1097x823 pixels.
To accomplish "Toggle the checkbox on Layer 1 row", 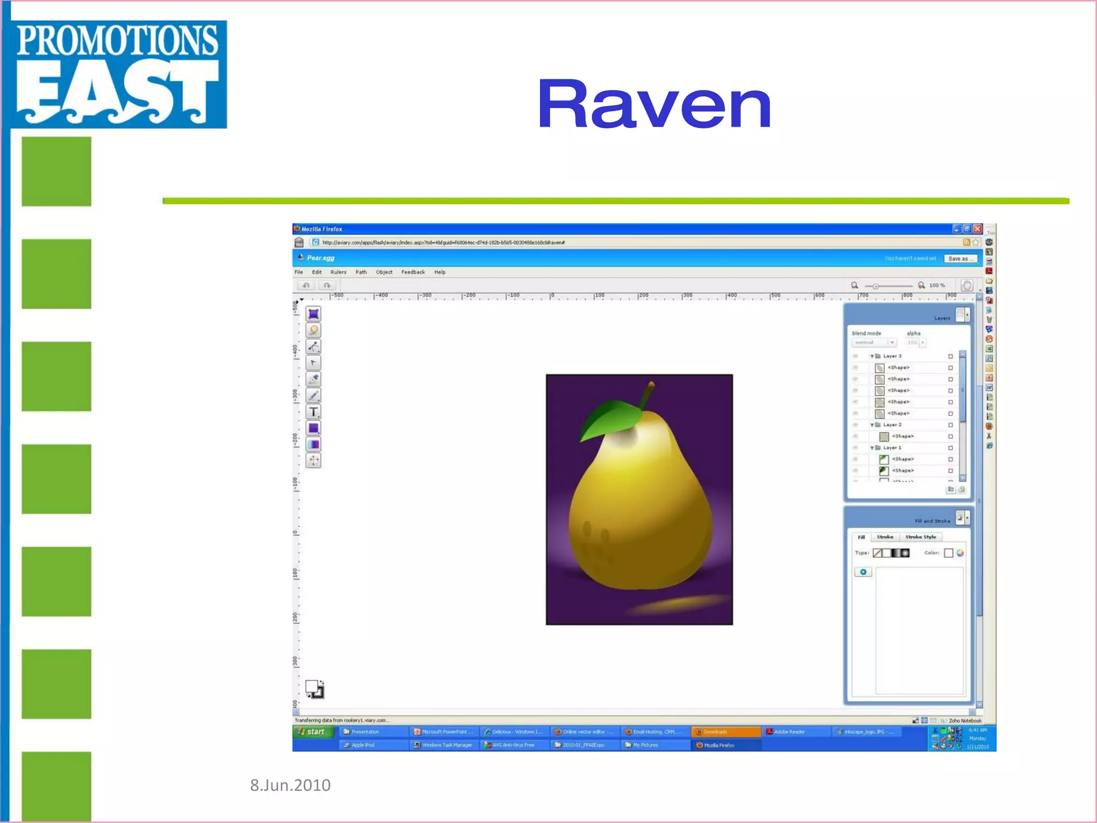I will click(x=951, y=448).
